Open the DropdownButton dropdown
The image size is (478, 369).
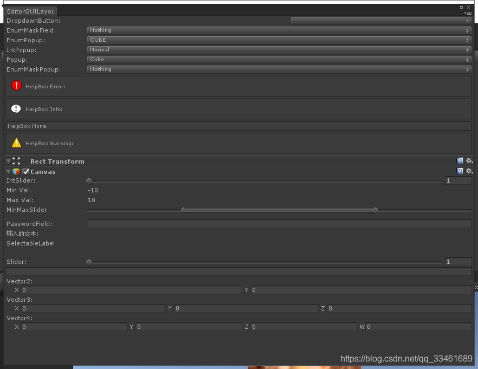pos(381,21)
